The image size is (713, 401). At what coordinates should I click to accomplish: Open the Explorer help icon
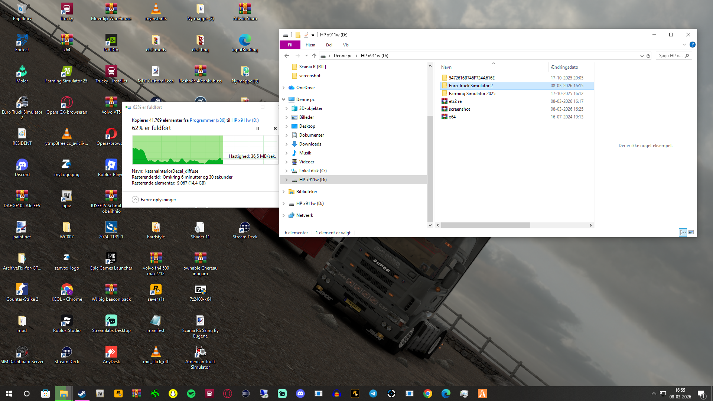[692, 45]
